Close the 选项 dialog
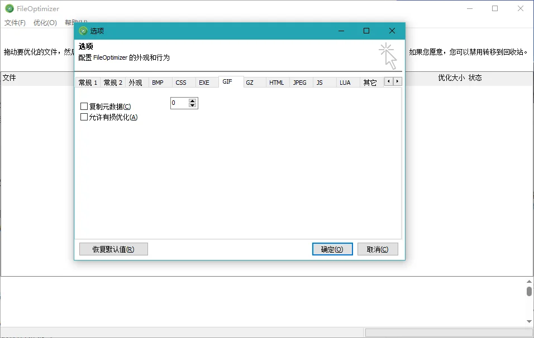The width and height of the screenshot is (534, 338). pyautogui.click(x=392, y=31)
